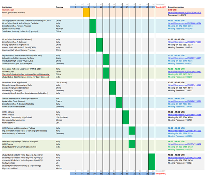Click the red 'Time in UTC' header label
Viewport: 209px width, 176px height.
[x=160, y=7]
